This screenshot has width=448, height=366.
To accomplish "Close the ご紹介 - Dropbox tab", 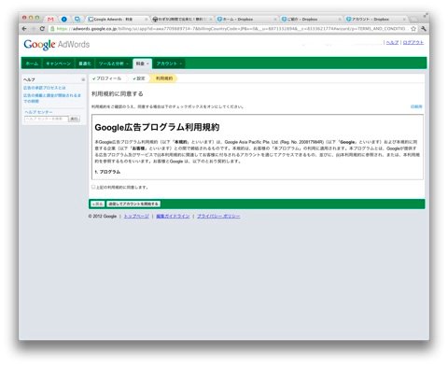I will [340, 20].
